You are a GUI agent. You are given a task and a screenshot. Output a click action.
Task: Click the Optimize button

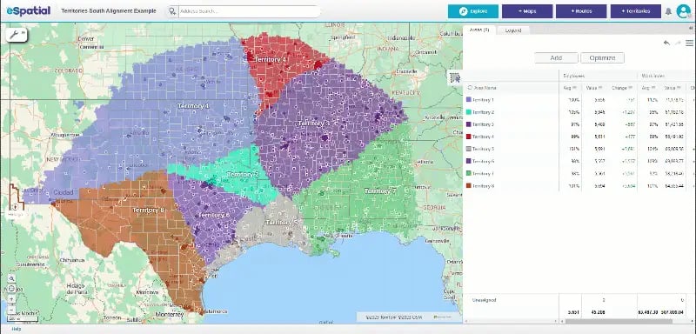click(602, 57)
